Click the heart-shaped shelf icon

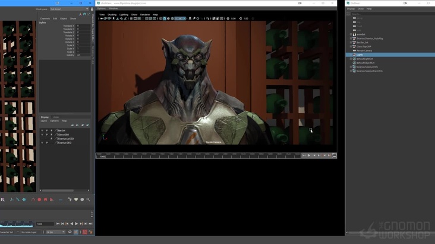77,200
